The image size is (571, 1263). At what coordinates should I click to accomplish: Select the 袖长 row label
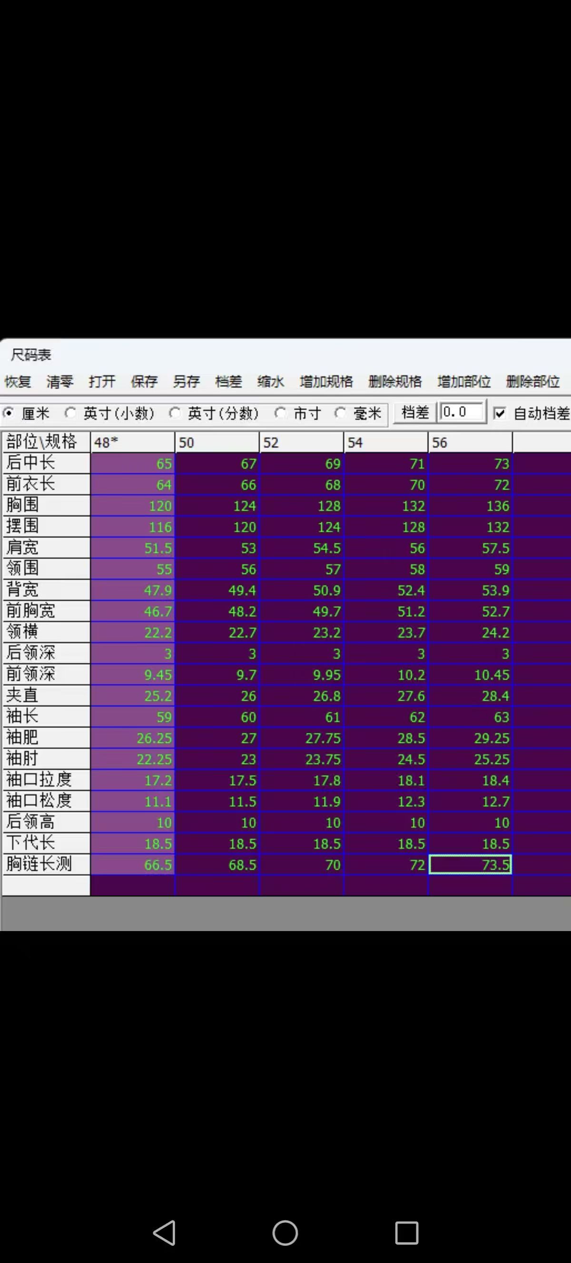[x=46, y=717]
